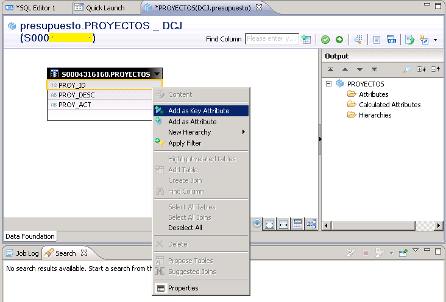Click the Save and Validate checkmark icon

pos(325,40)
